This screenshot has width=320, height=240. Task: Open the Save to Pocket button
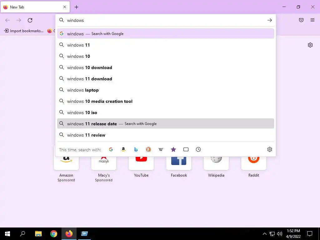pyautogui.click(x=301, y=20)
